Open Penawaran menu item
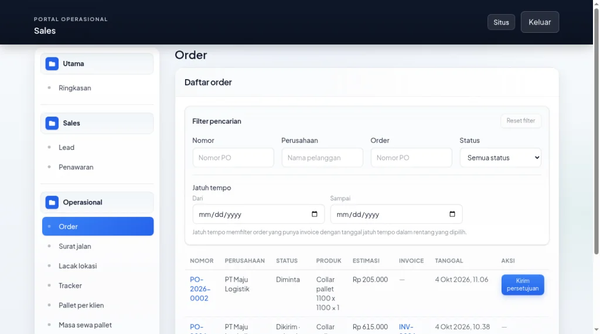600x334 pixels. [x=98, y=167]
